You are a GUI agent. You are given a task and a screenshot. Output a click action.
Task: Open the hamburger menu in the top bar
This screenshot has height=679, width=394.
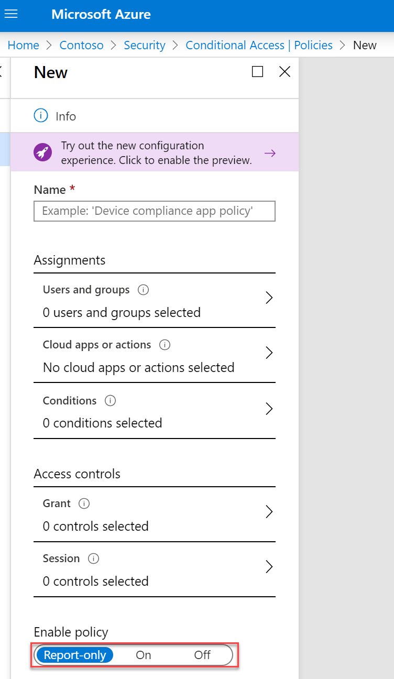tap(11, 14)
